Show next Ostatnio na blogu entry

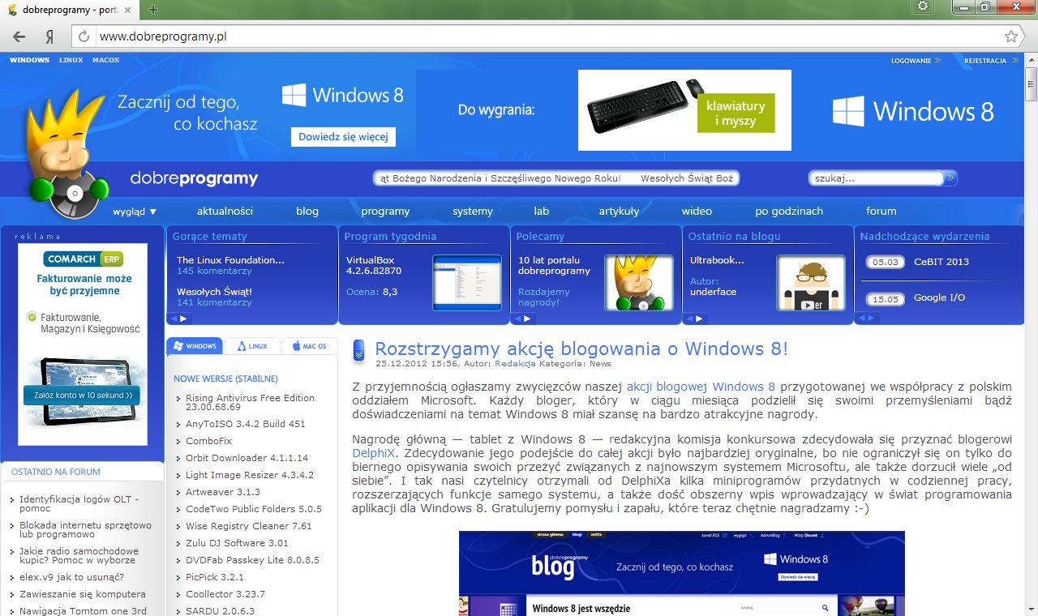pyautogui.click(x=699, y=319)
